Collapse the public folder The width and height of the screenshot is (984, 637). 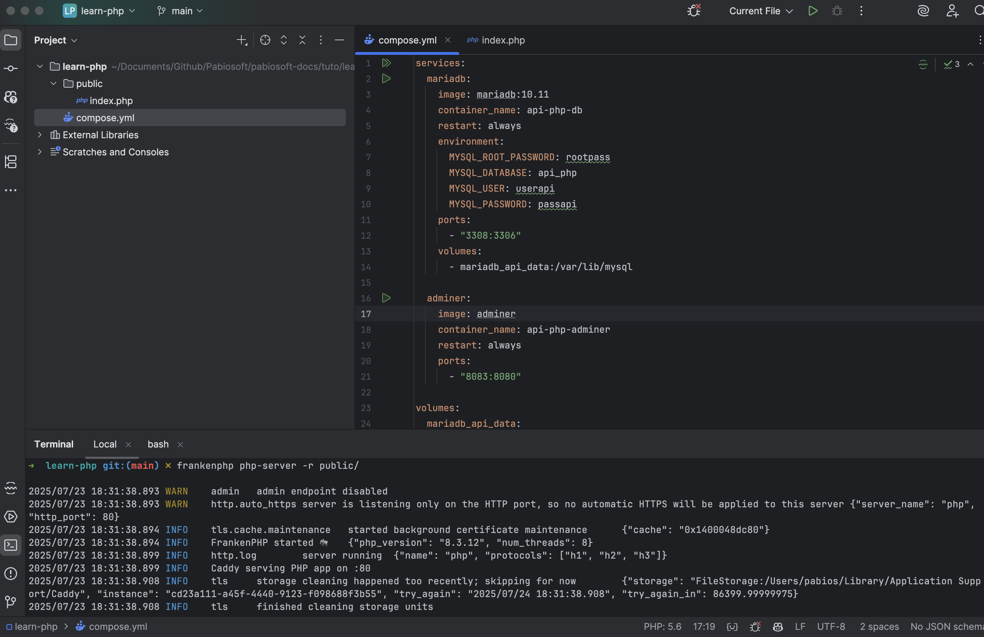(53, 83)
